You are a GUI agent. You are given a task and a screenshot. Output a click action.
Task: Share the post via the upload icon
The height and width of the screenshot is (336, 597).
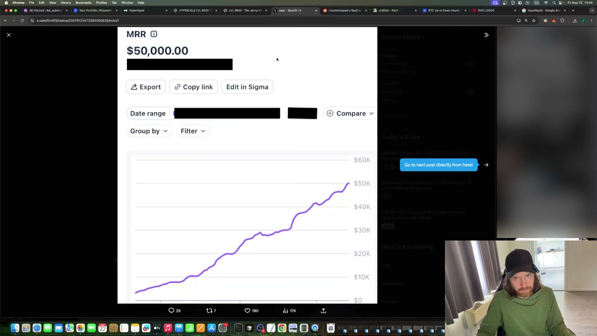click(323, 310)
